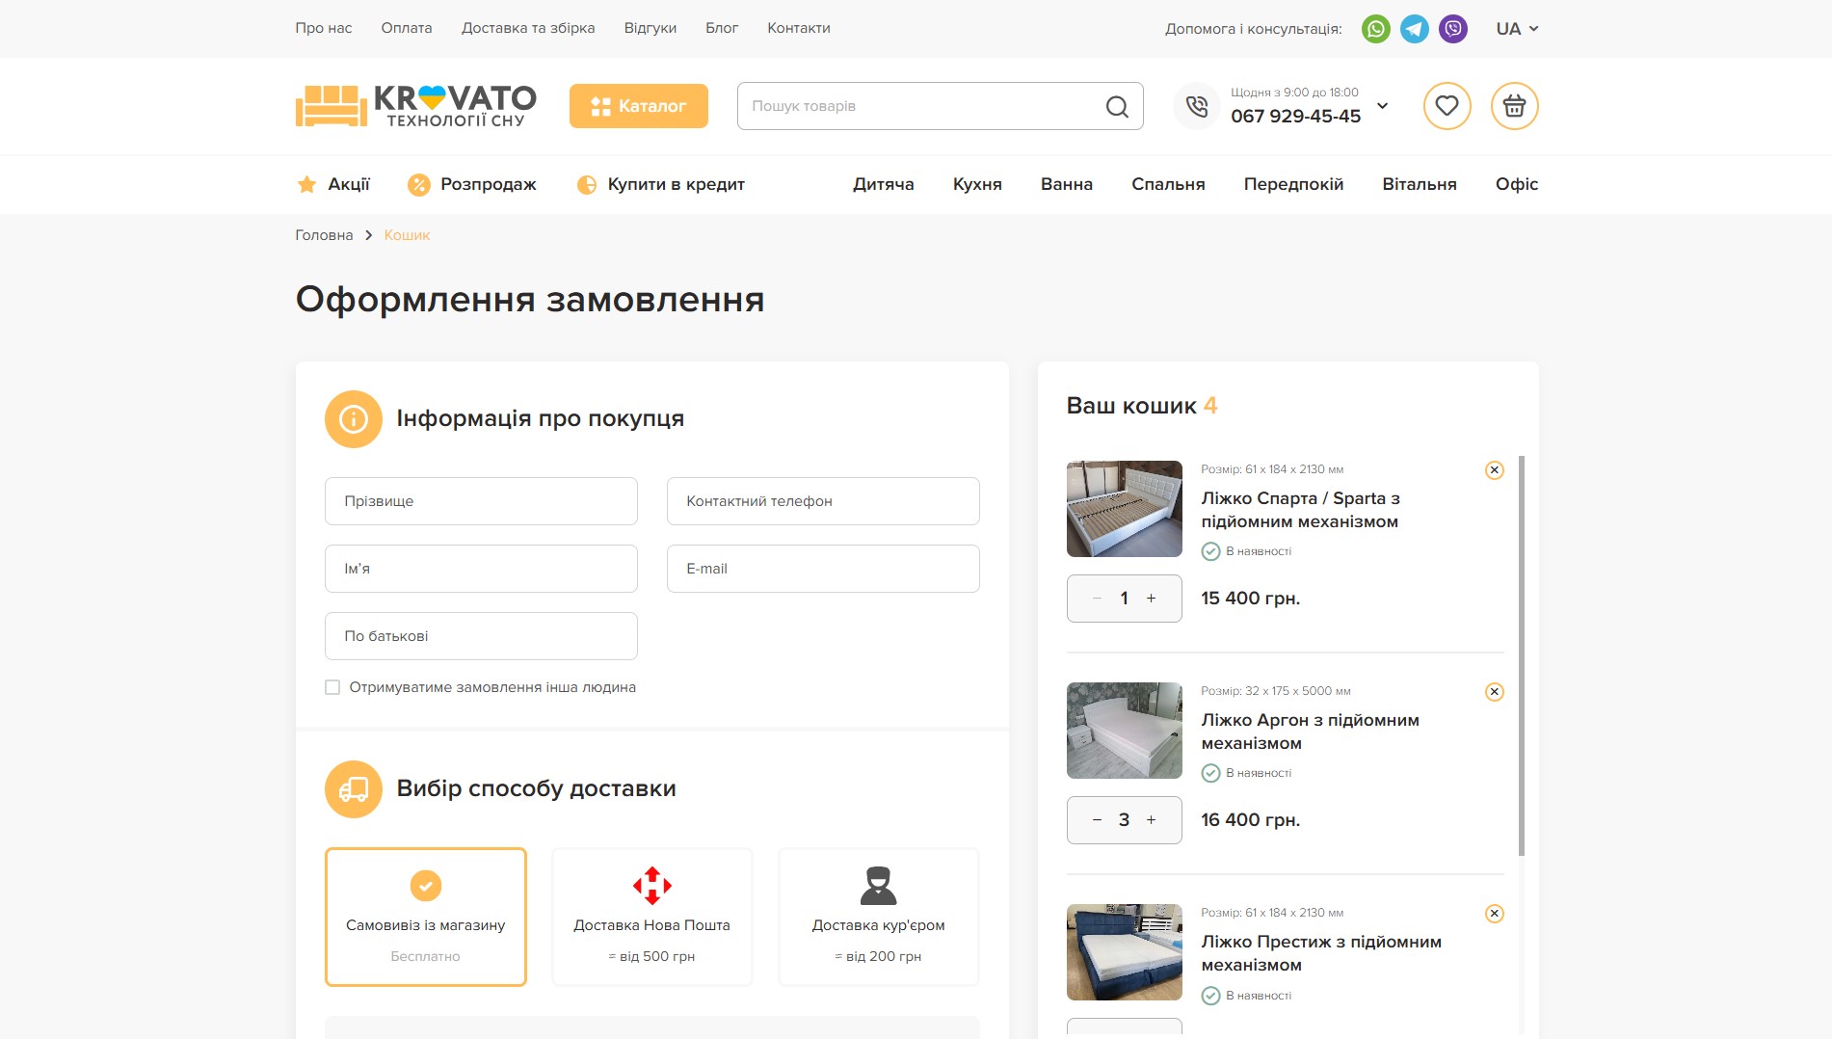
Task: Increase quantity of Ліжко Спарта
Action: click(1151, 599)
